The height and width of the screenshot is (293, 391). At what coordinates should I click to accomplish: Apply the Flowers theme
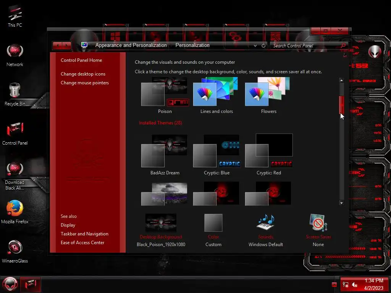pyautogui.click(x=268, y=95)
